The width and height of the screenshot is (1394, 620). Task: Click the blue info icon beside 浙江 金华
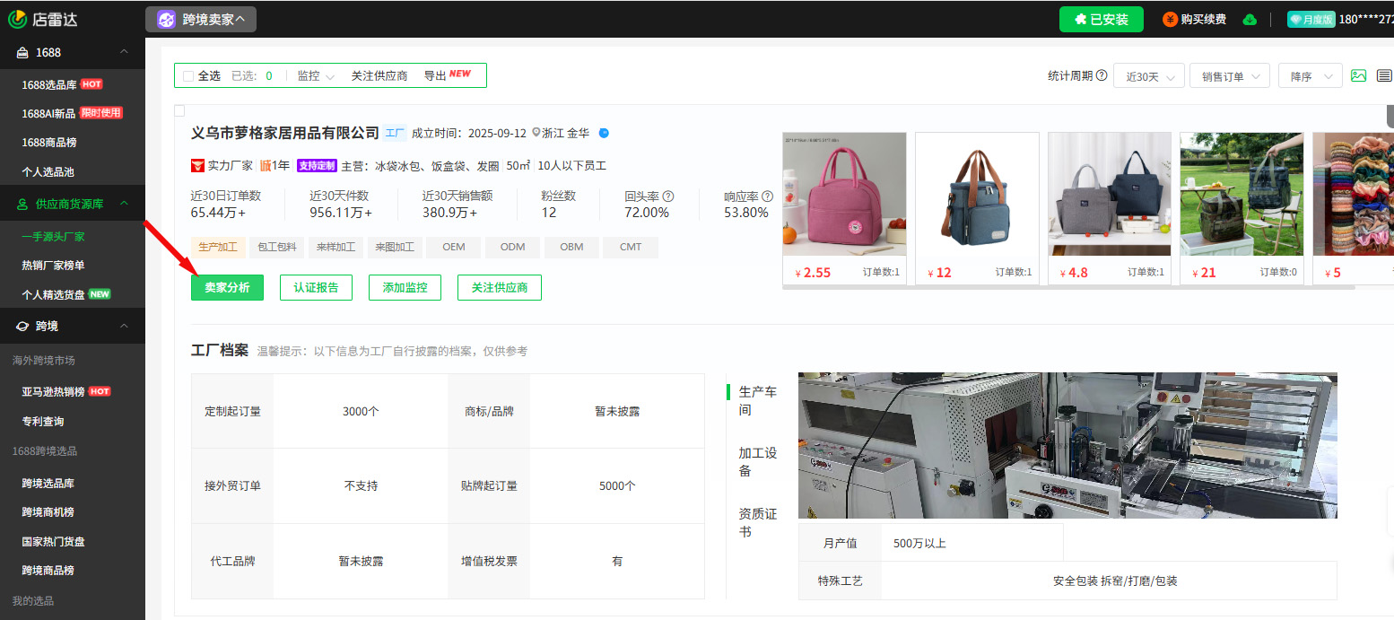(603, 132)
